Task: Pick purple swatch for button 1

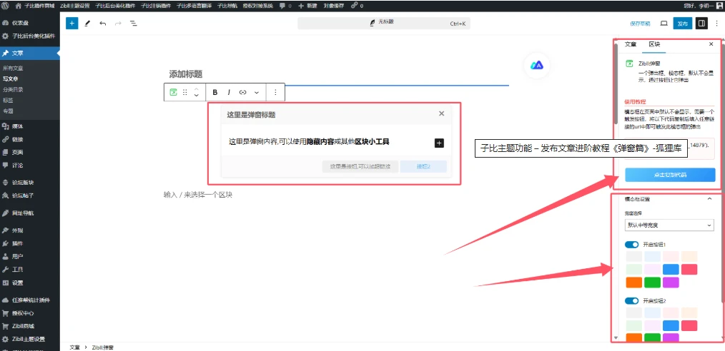Action: (671, 283)
